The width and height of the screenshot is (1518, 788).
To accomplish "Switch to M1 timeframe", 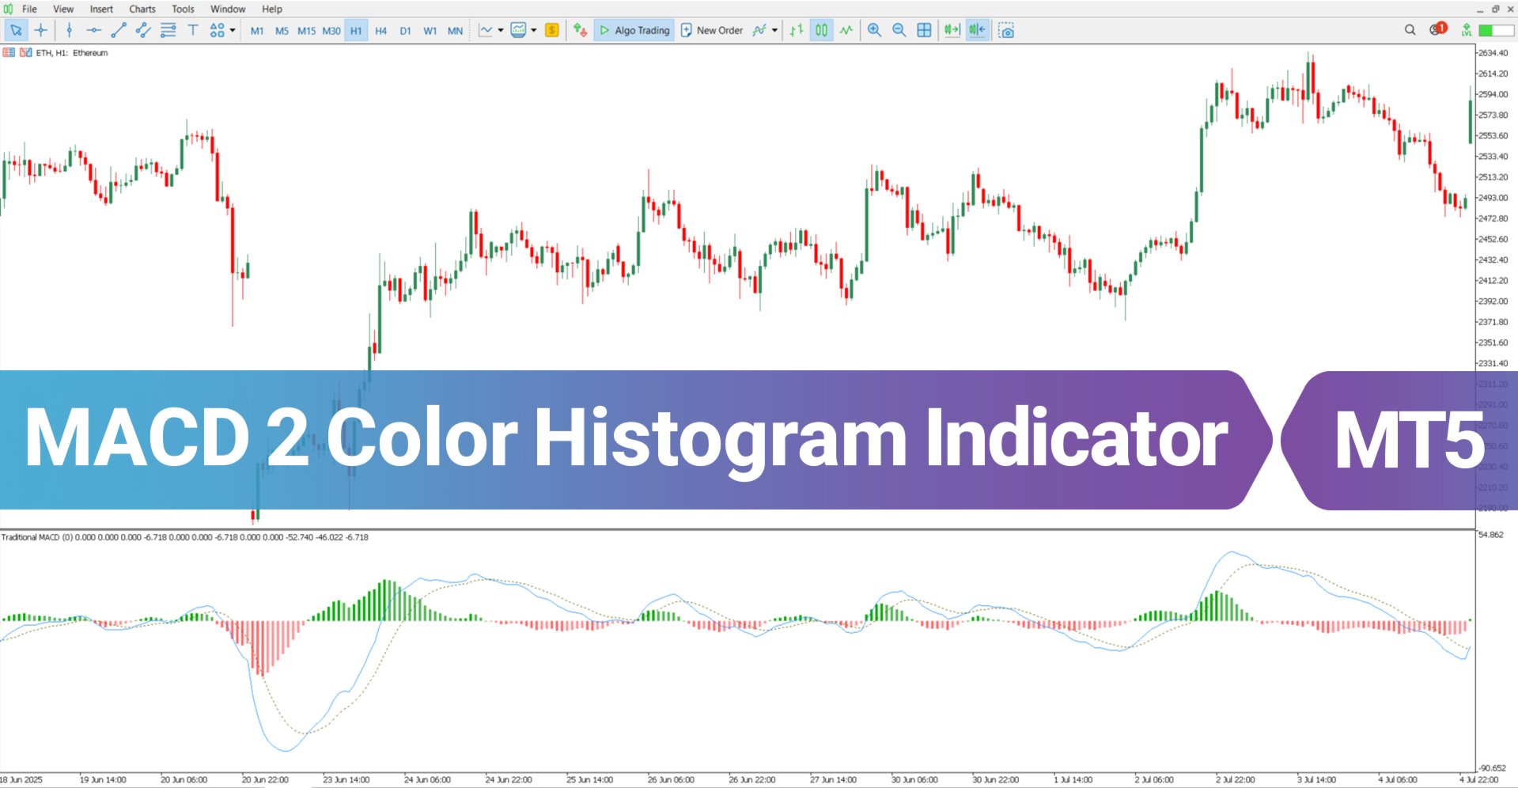I will [x=257, y=31].
